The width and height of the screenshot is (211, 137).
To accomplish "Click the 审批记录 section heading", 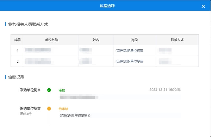I will [16, 77].
